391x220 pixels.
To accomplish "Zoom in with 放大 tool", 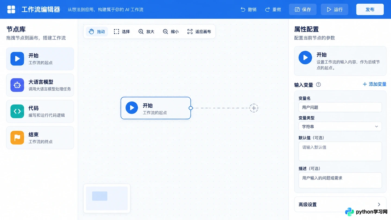I will pos(146,32).
